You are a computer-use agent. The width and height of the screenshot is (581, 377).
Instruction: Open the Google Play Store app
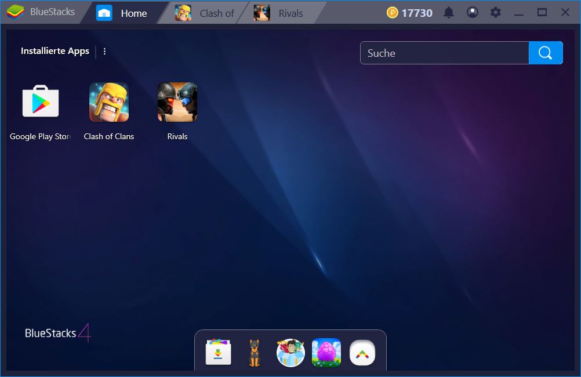point(41,101)
